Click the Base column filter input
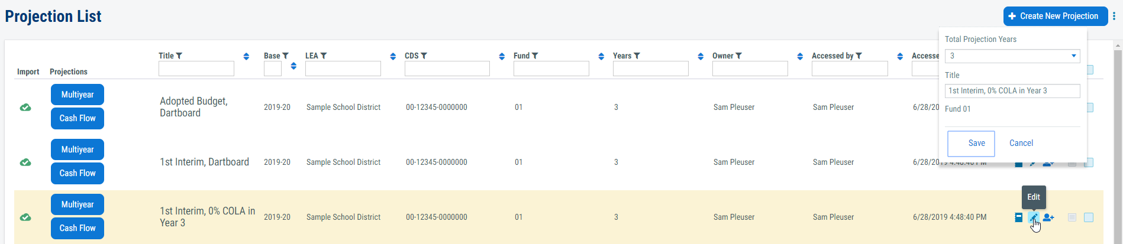Viewport: 1123px width, 244px height. point(273,69)
